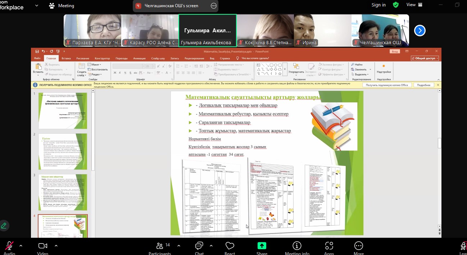This screenshot has width=467, height=255.
Task: Expand the audio options arrow beside Audio
Action: pos(21,246)
